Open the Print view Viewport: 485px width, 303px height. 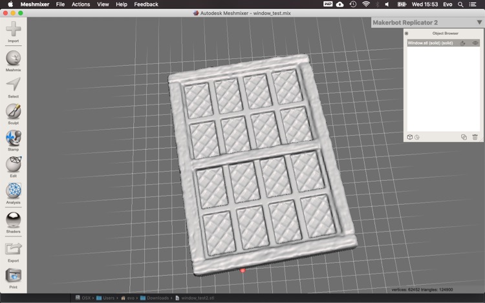coord(14,278)
